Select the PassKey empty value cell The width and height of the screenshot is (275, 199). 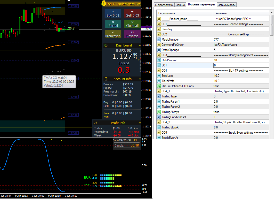coord(241,29)
